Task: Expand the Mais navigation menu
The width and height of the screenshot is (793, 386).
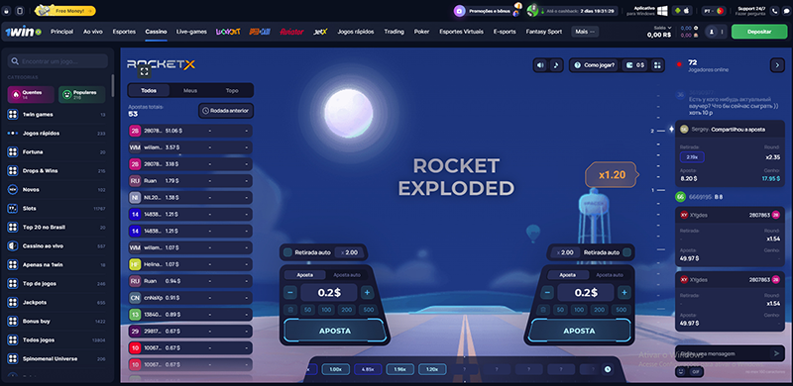Action: (x=585, y=32)
